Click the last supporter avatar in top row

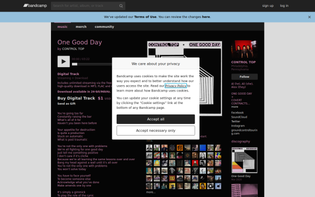coord(218,148)
